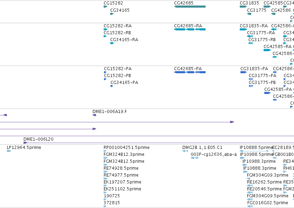Viewport: 294px width, 208px height.
Task: Click protein CG31775-PA
Action: 263,76
